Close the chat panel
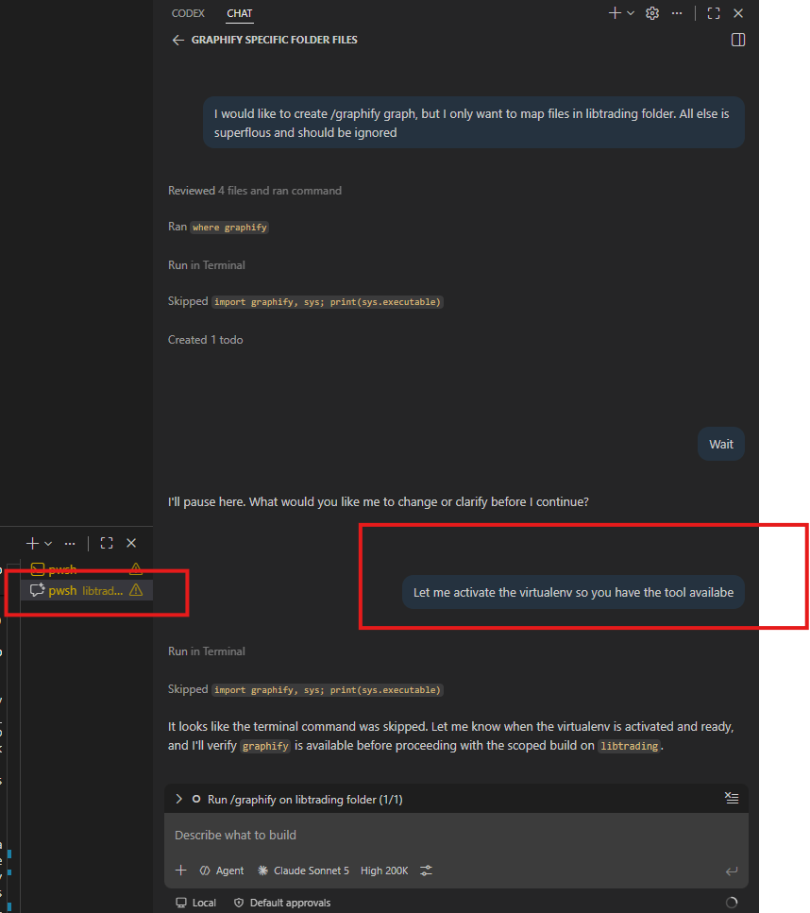810x913 pixels. [x=738, y=13]
